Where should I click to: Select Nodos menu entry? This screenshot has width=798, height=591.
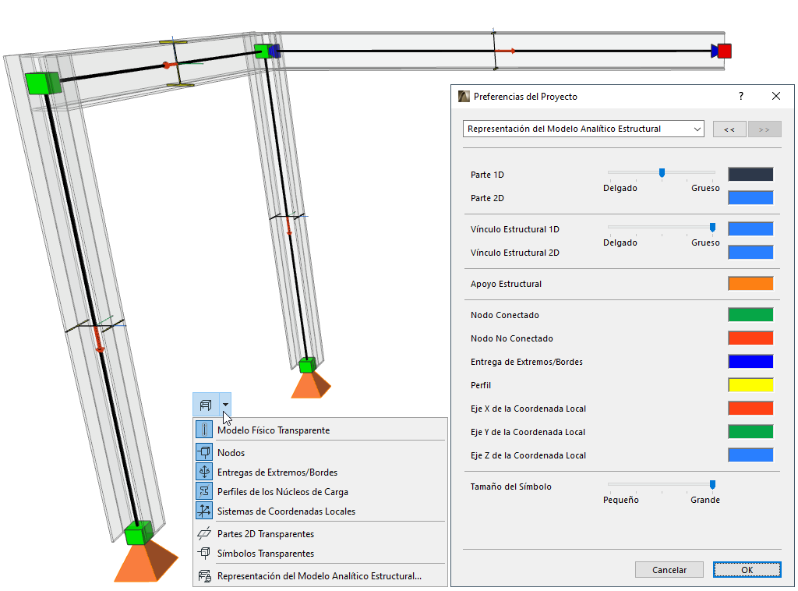[320, 452]
